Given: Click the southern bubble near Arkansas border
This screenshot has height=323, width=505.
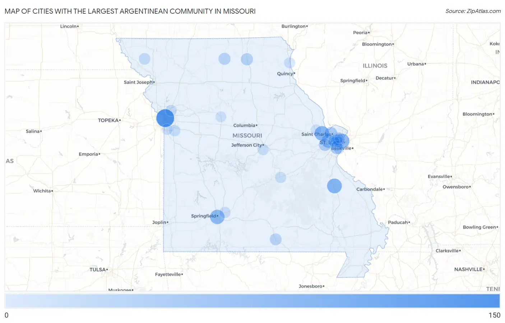Looking at the screenshot, I should tap(275, 239).
